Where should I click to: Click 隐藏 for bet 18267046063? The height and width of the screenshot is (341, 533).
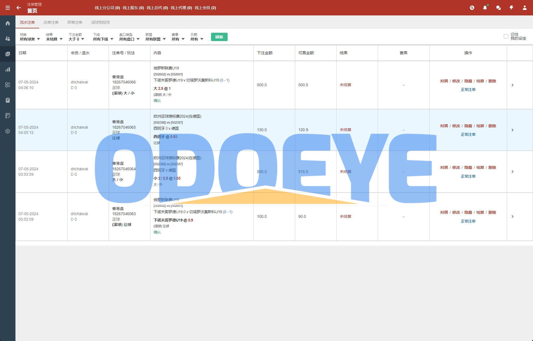(468, 212)
